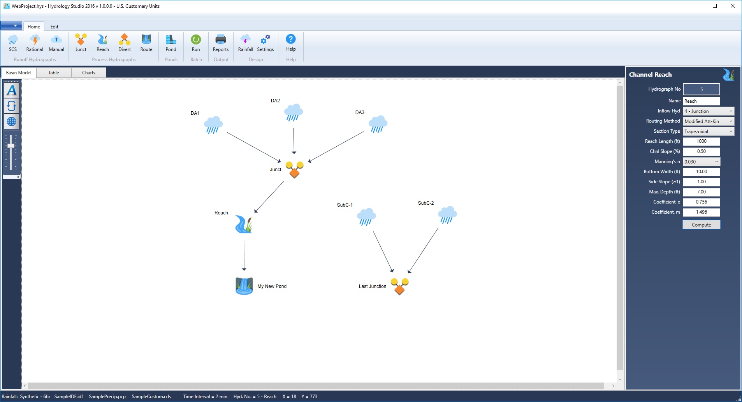742x402 pixels.
Task: Open the Rainfall design settings
Action: click(x=245, y=43)
